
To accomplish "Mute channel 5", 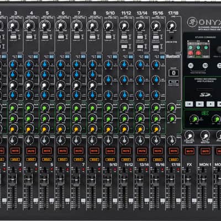I will [47, 151].
